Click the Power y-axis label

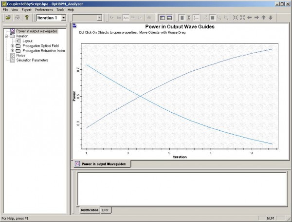[x=74, y=96]
